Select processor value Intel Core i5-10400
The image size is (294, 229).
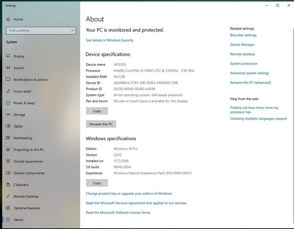(x=154, y=70)
